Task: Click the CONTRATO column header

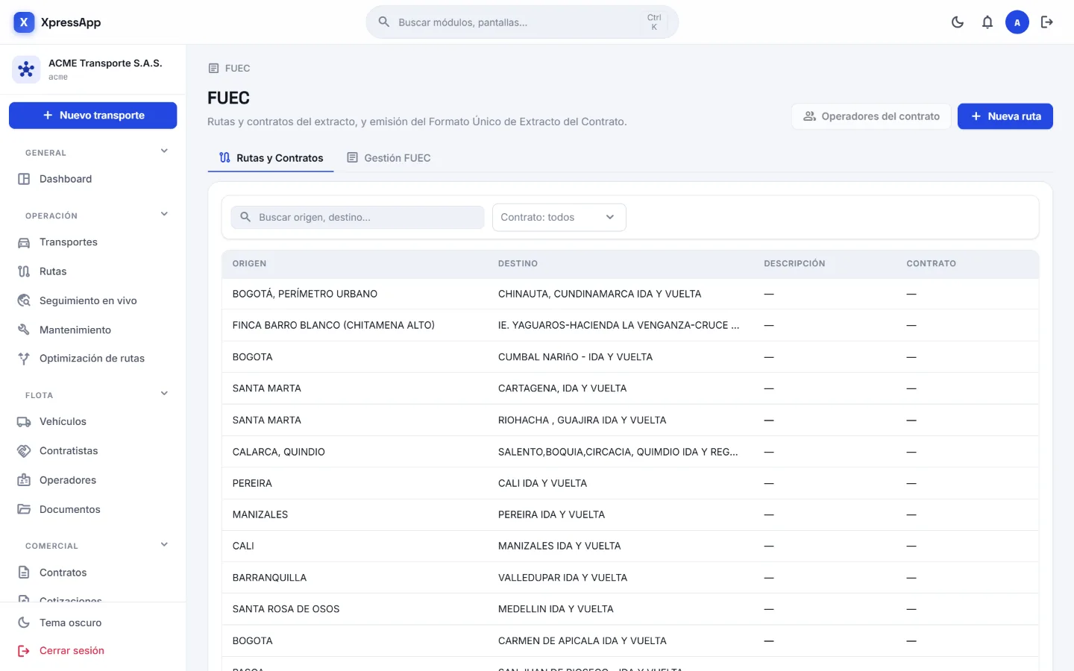Action: (931, 264)
